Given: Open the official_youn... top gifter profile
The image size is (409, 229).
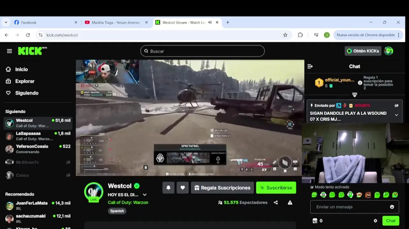Looking at the screenshot, I should tap(340, 80).
